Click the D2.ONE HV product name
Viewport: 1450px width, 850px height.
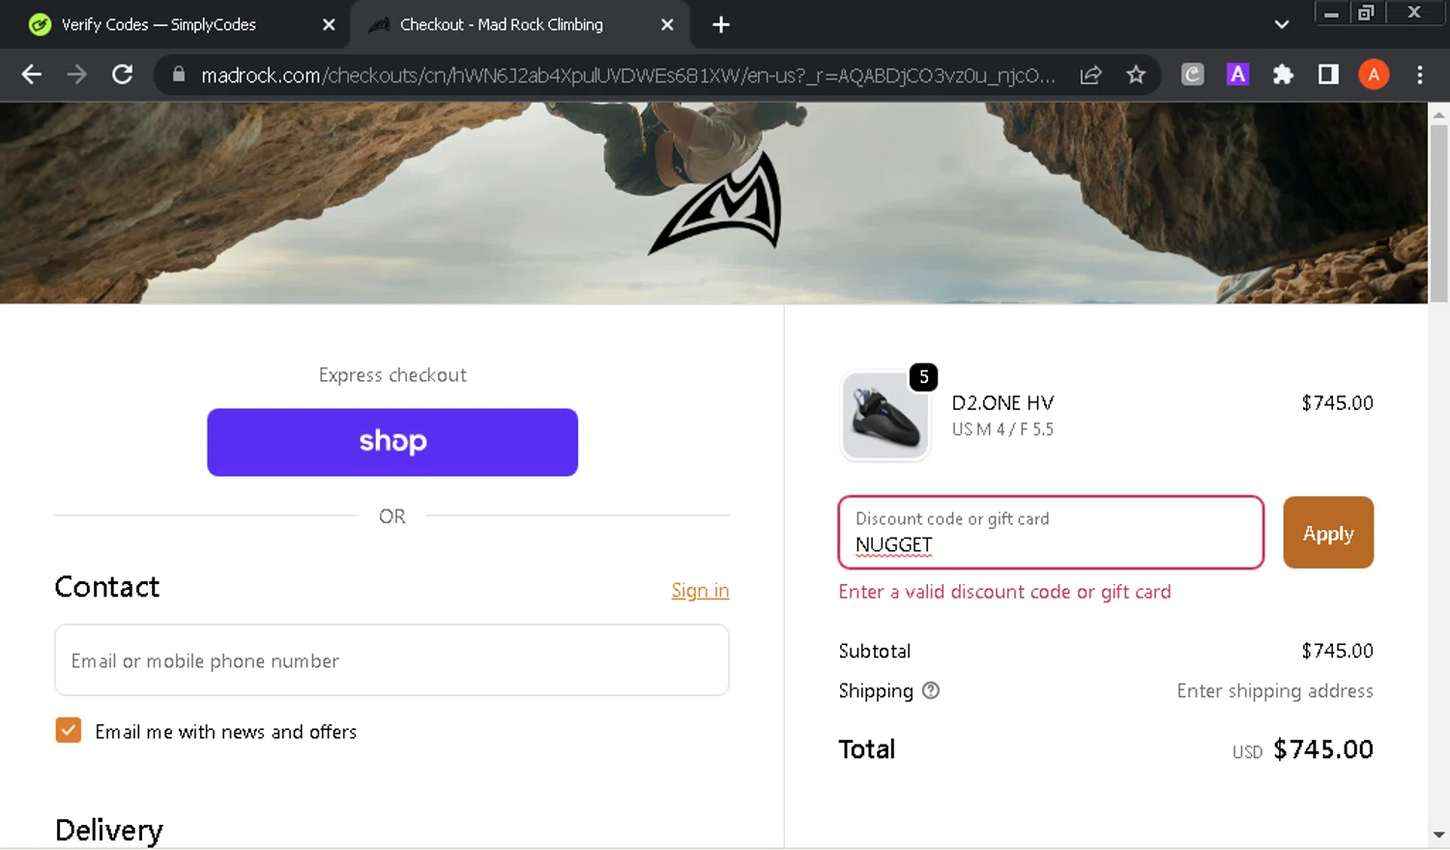coord(1002,403)
